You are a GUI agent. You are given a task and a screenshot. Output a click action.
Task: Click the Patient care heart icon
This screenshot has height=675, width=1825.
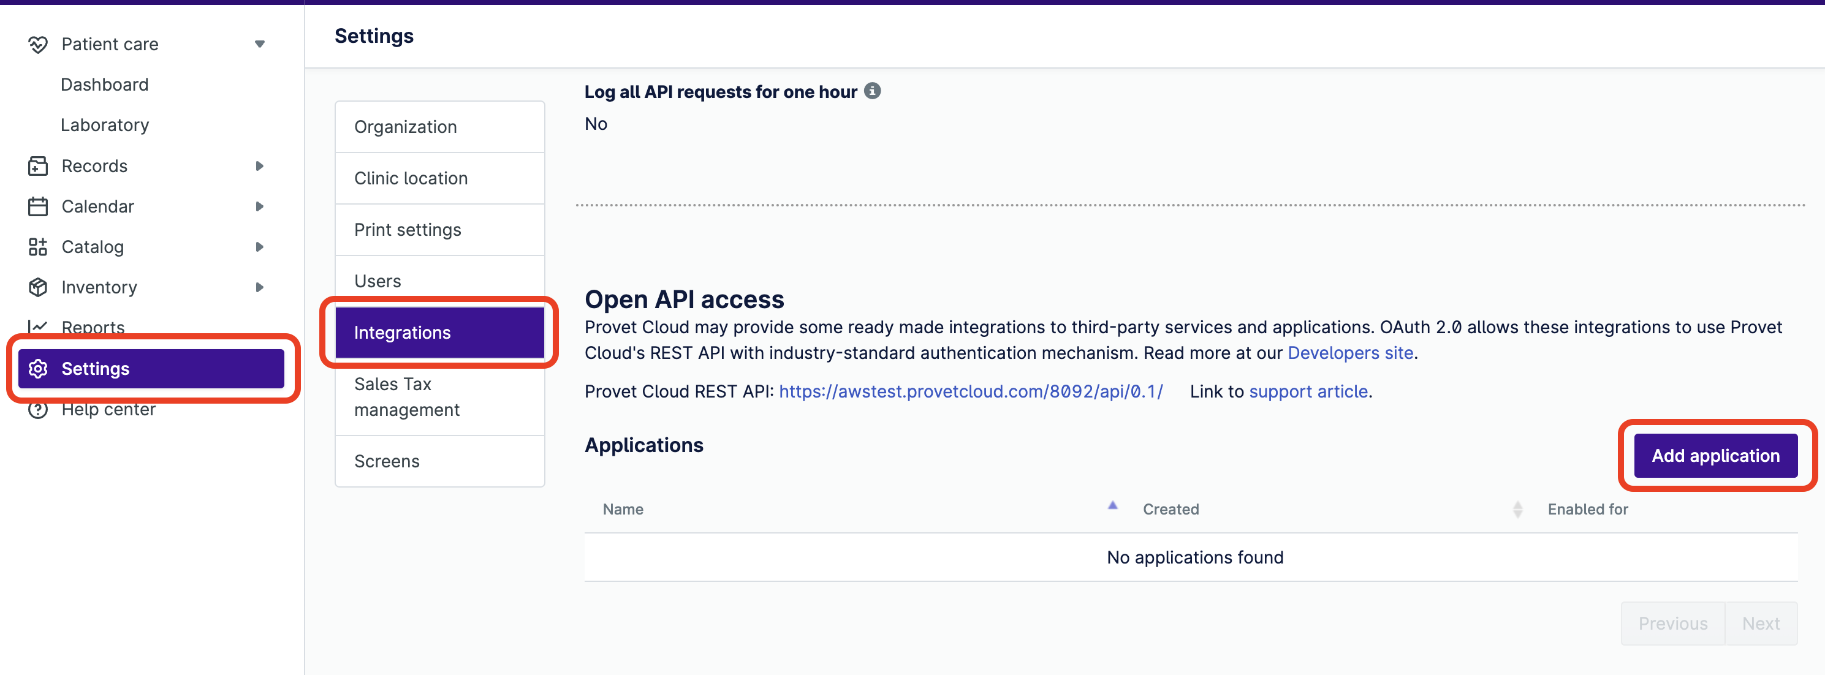(x=37, y=45)
